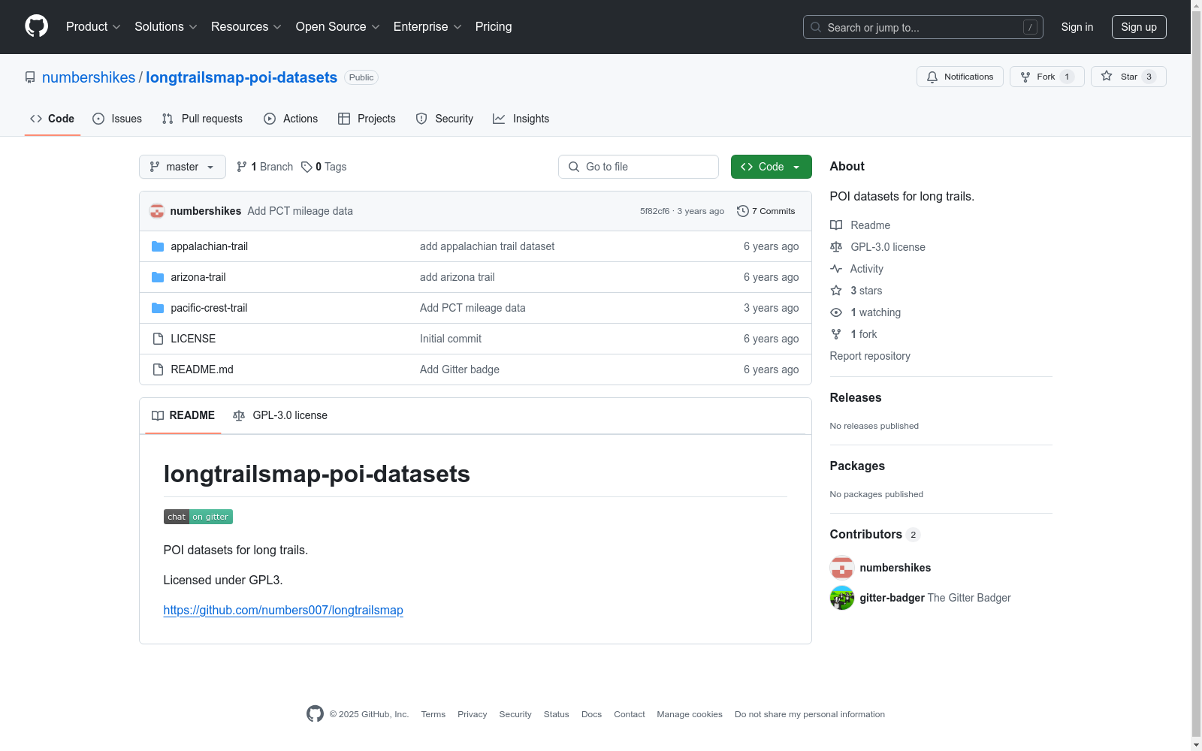The height and width of the screenshot is (751, 1202).
Task: Click the README.md file icon
Action: point(158,369)
